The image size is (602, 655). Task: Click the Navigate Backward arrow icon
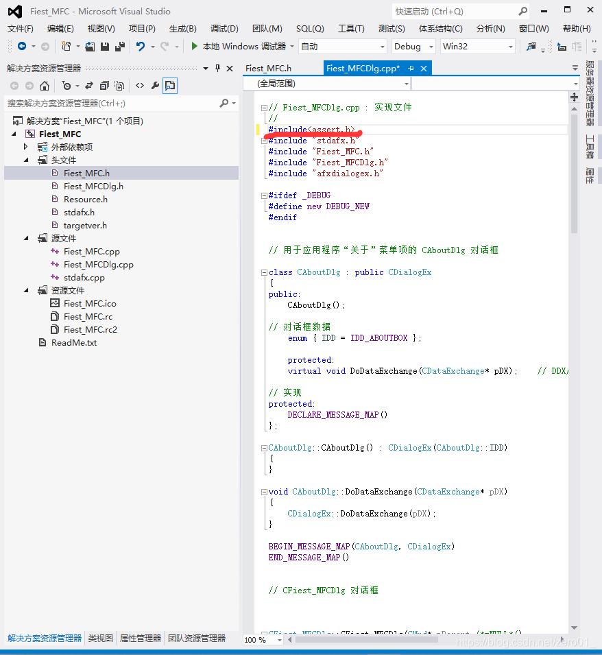[22, 47]
